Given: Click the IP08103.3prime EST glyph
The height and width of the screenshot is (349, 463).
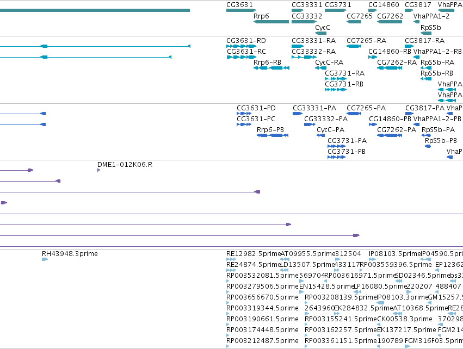Looking at the screenshot, I should 381,303.
